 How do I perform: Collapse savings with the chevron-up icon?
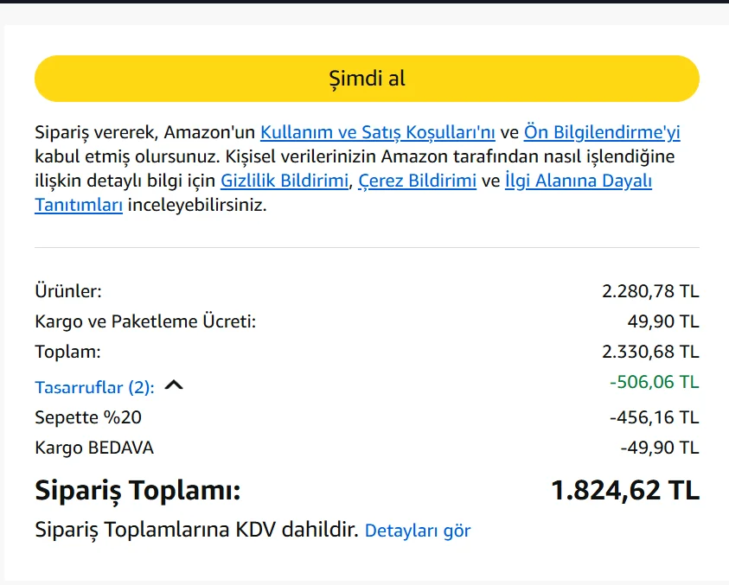(174, 385)
